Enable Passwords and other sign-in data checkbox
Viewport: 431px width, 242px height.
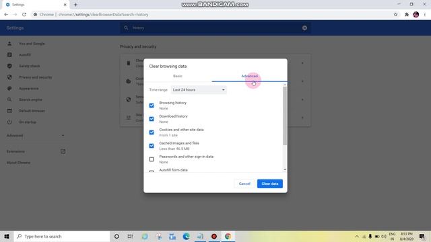coord(152,159)
